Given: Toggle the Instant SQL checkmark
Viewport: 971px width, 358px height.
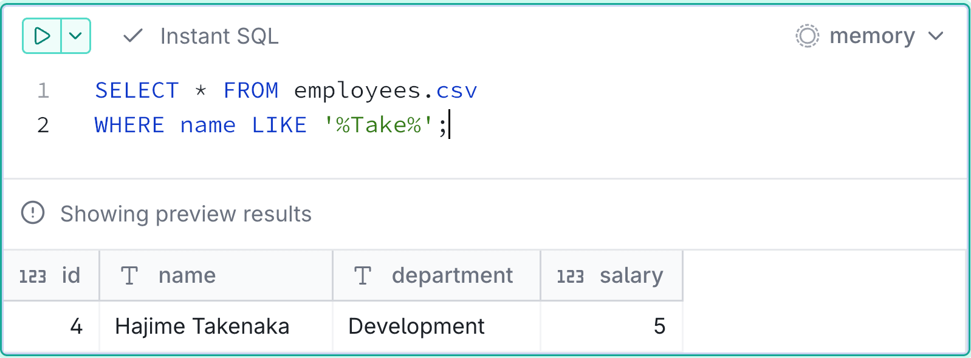Looking at the screenshot, I should click(132, 36).
